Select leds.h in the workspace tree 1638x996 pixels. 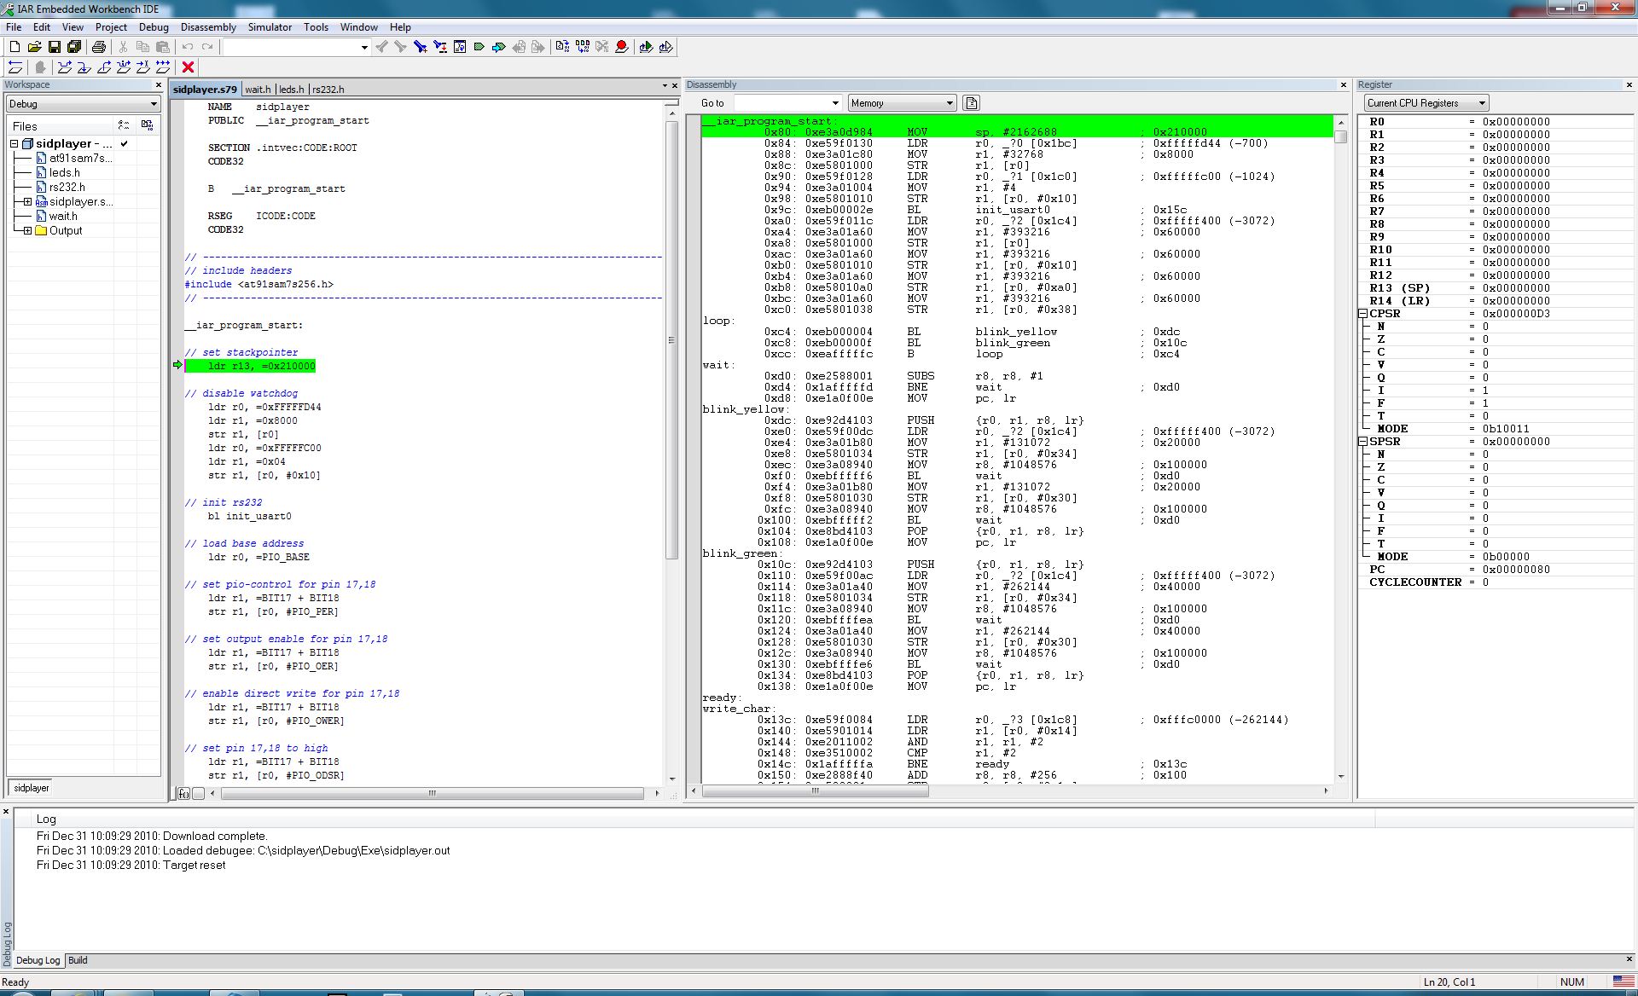pyautogui.click(x=64, y=172)
